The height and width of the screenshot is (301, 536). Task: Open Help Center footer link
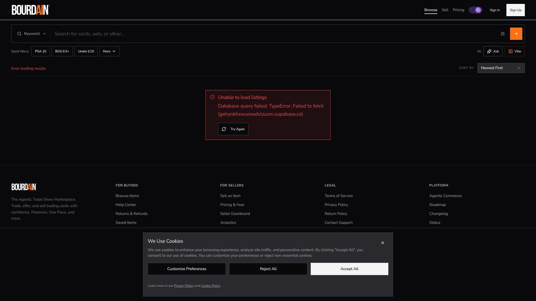[x=126, y=205]
